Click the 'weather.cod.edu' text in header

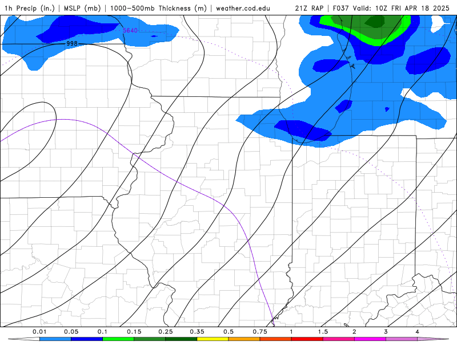[x=243, y=8]
